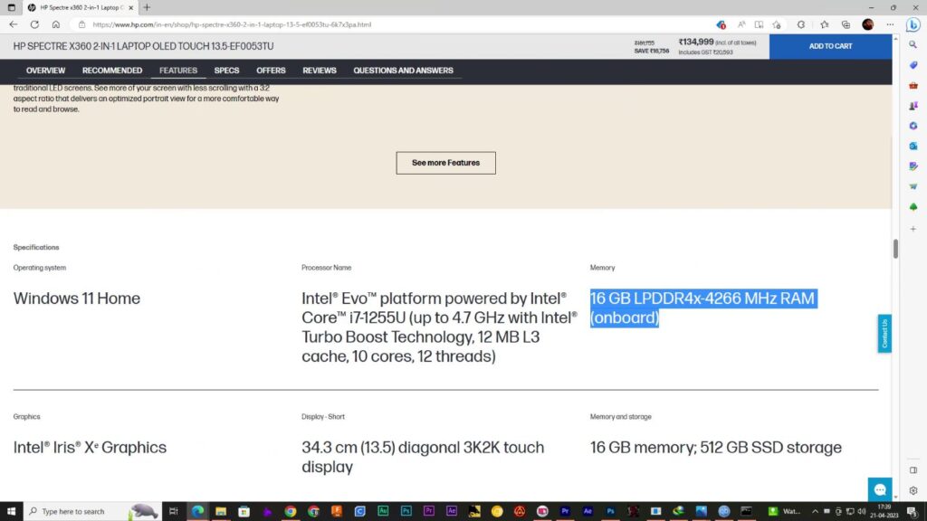Click the See more Features button

click(x=445, y=163)
